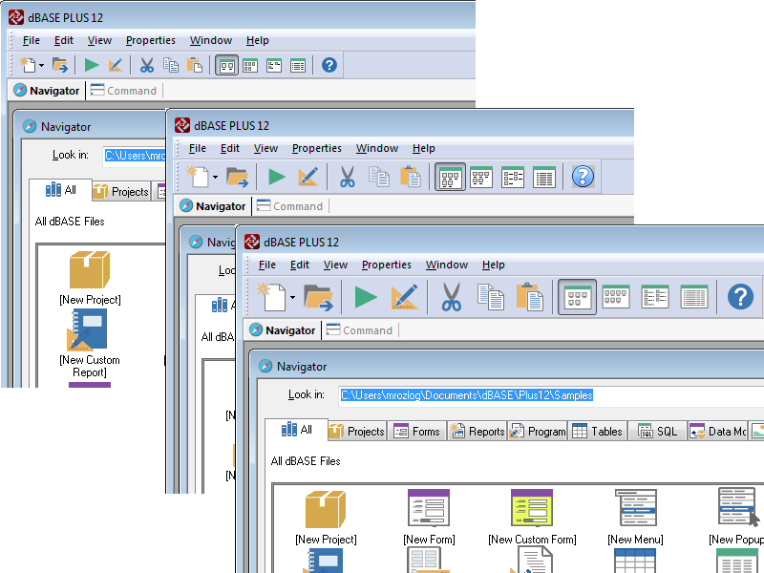This screenshot has height=573, width=764.
Task: Open the File menu in the front window
Action: 267,265
